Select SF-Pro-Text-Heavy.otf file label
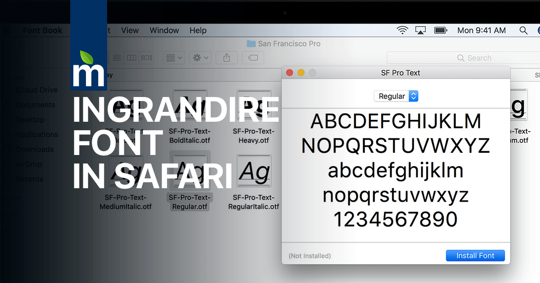The height and width of the screenshot is (283, 540). (254, 136)
